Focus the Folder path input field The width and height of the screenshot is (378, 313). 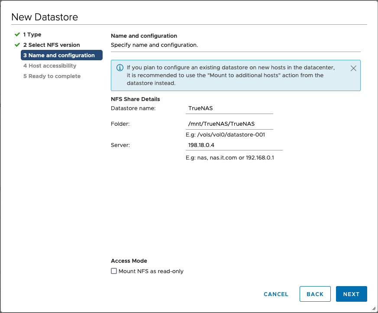[x=229, y=124]
